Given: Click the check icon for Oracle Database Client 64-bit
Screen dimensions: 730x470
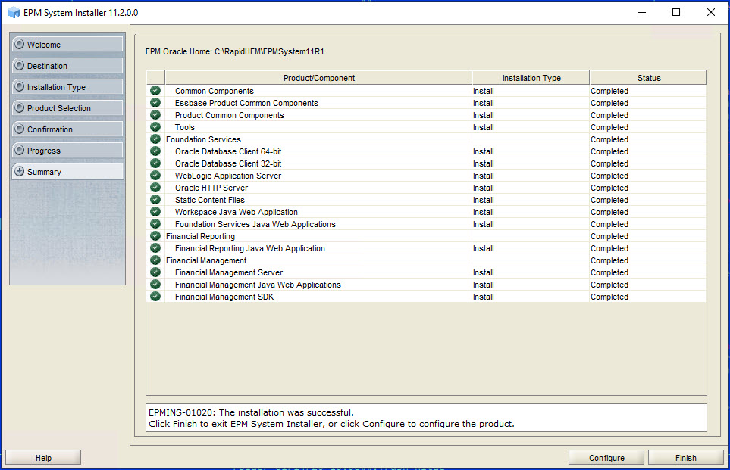Looking at the screenshot, I should click(x=155, y=151).
